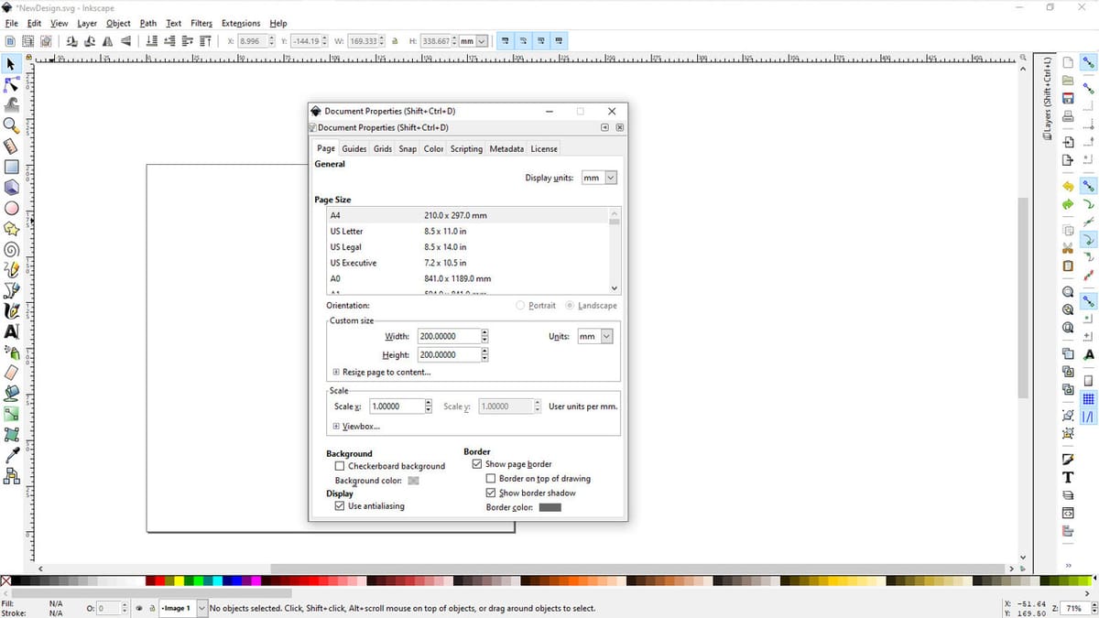
Task: Toggle the width-height lock icon
Action: tap(395, 41)
